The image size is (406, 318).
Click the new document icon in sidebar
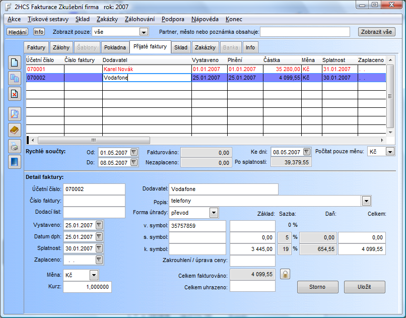(14, 62)
